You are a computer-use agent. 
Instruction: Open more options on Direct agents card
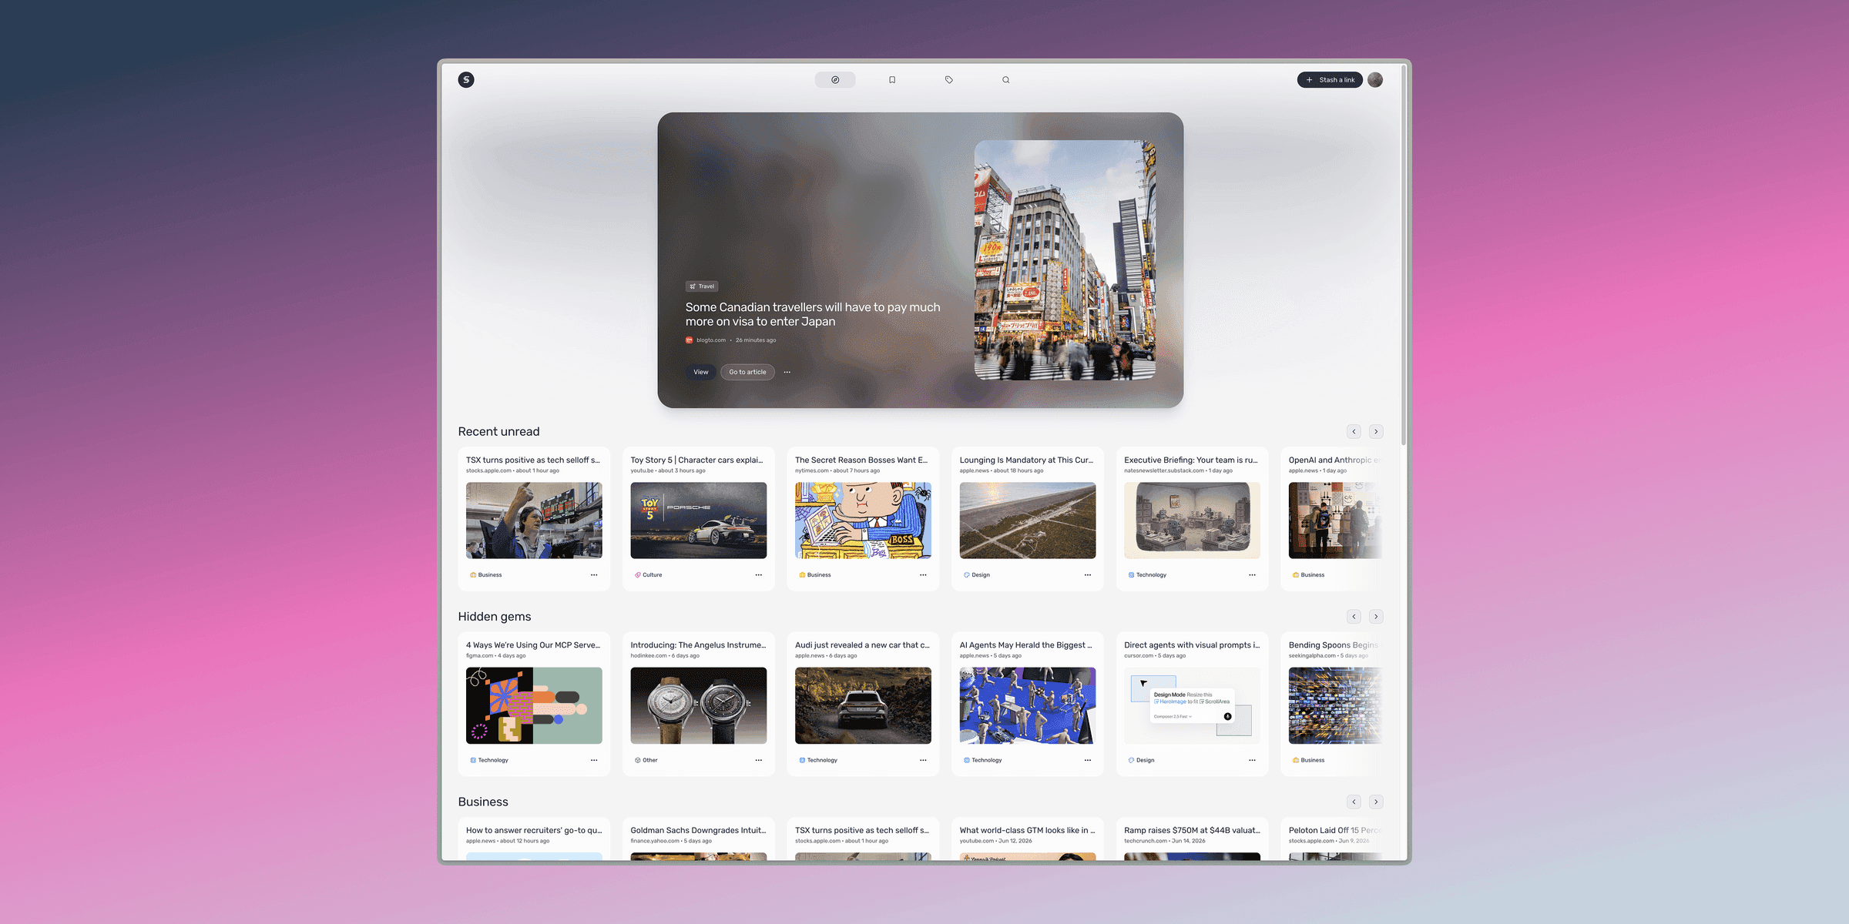(1253, 760)
